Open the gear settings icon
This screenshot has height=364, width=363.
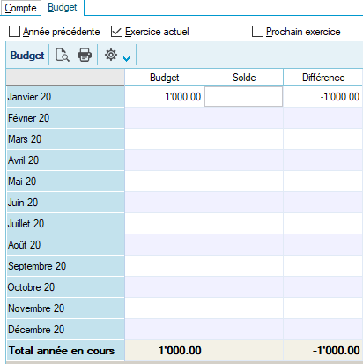pyautogui.click(x=111, y=55)
